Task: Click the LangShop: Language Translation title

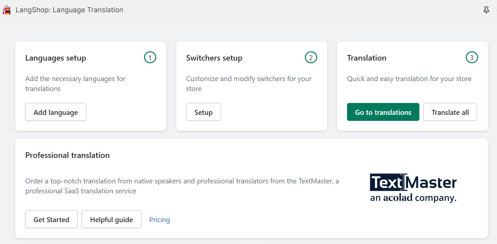Action: (x=69, y=10)
